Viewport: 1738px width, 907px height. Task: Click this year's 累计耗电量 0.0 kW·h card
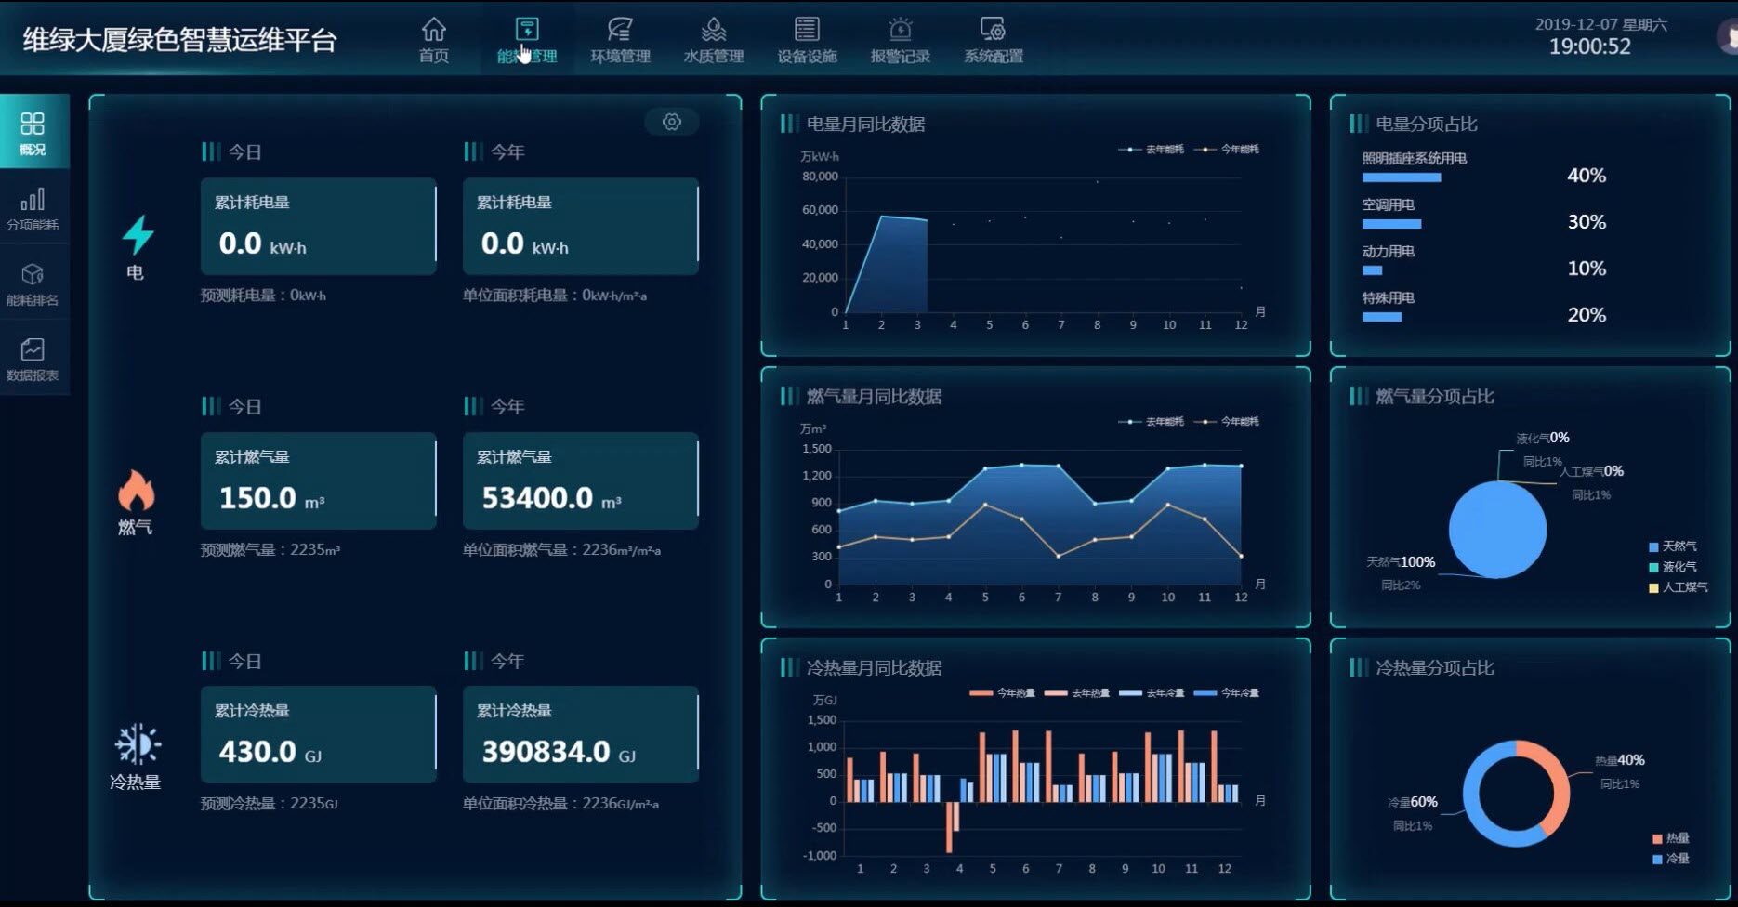click(581, 227)
